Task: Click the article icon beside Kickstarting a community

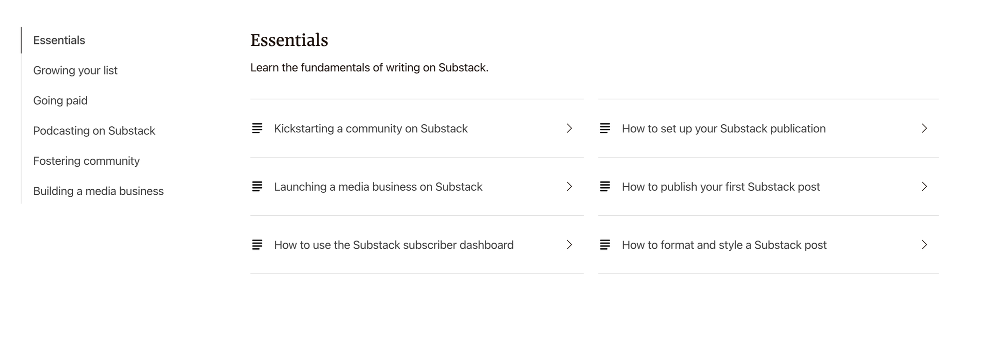Action: (257, 128)
